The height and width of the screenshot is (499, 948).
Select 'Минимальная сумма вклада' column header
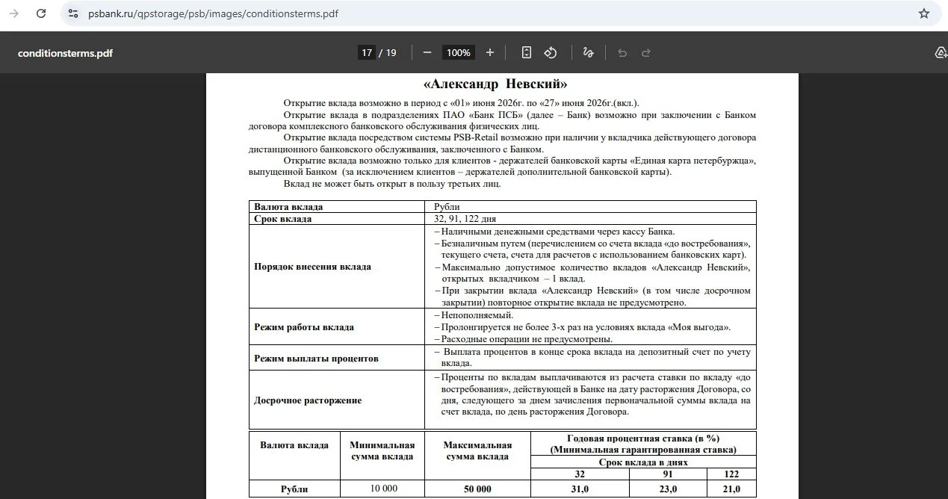click(382, 450)
